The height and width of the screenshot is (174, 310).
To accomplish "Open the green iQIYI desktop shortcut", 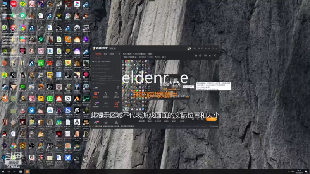I will click(41, 63).
